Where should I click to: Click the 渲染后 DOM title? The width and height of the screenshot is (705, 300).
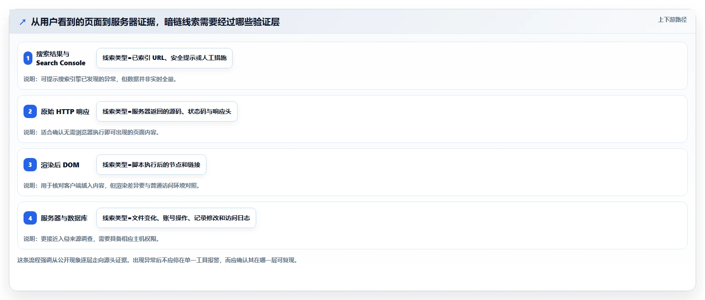[x=60, y=165]
